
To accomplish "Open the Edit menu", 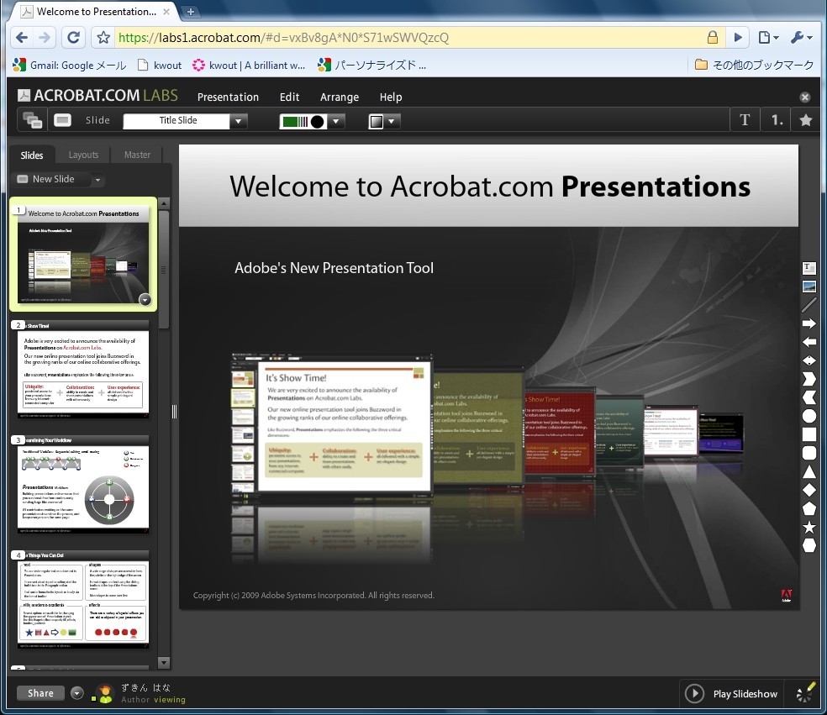I will click(x=289, y=97).
